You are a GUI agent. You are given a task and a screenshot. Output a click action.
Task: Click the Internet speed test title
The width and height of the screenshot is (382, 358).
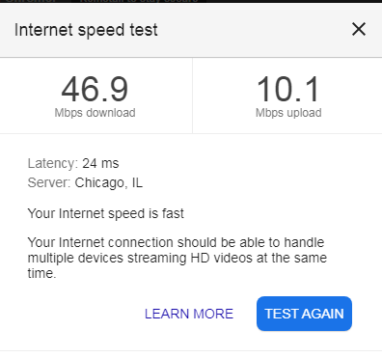[86, 30]
